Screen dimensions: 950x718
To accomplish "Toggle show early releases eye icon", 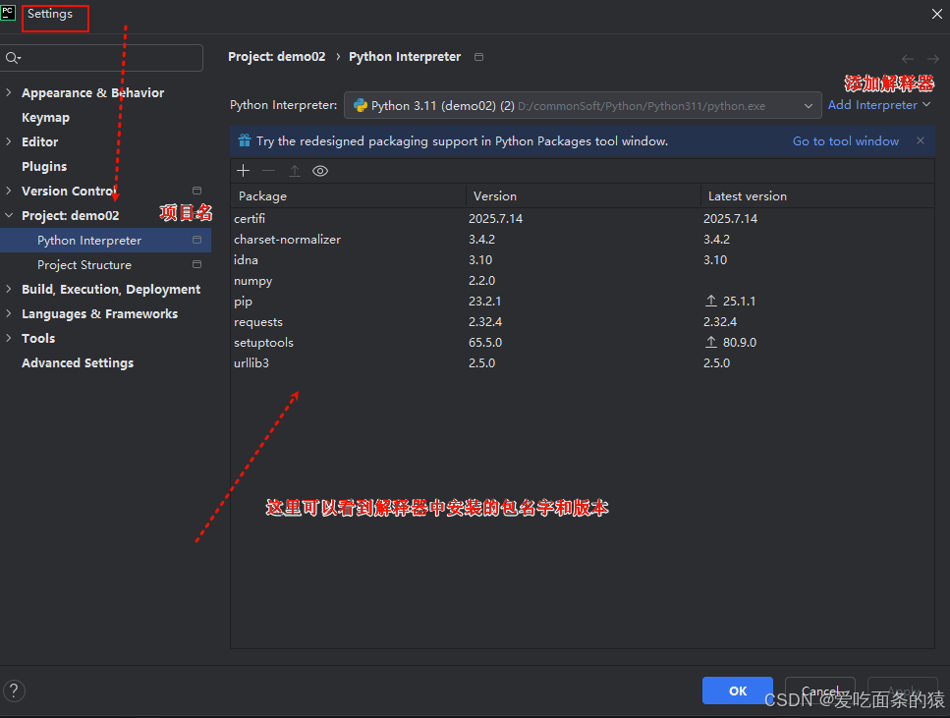I will pyautogui.click(x=320, y=171).
